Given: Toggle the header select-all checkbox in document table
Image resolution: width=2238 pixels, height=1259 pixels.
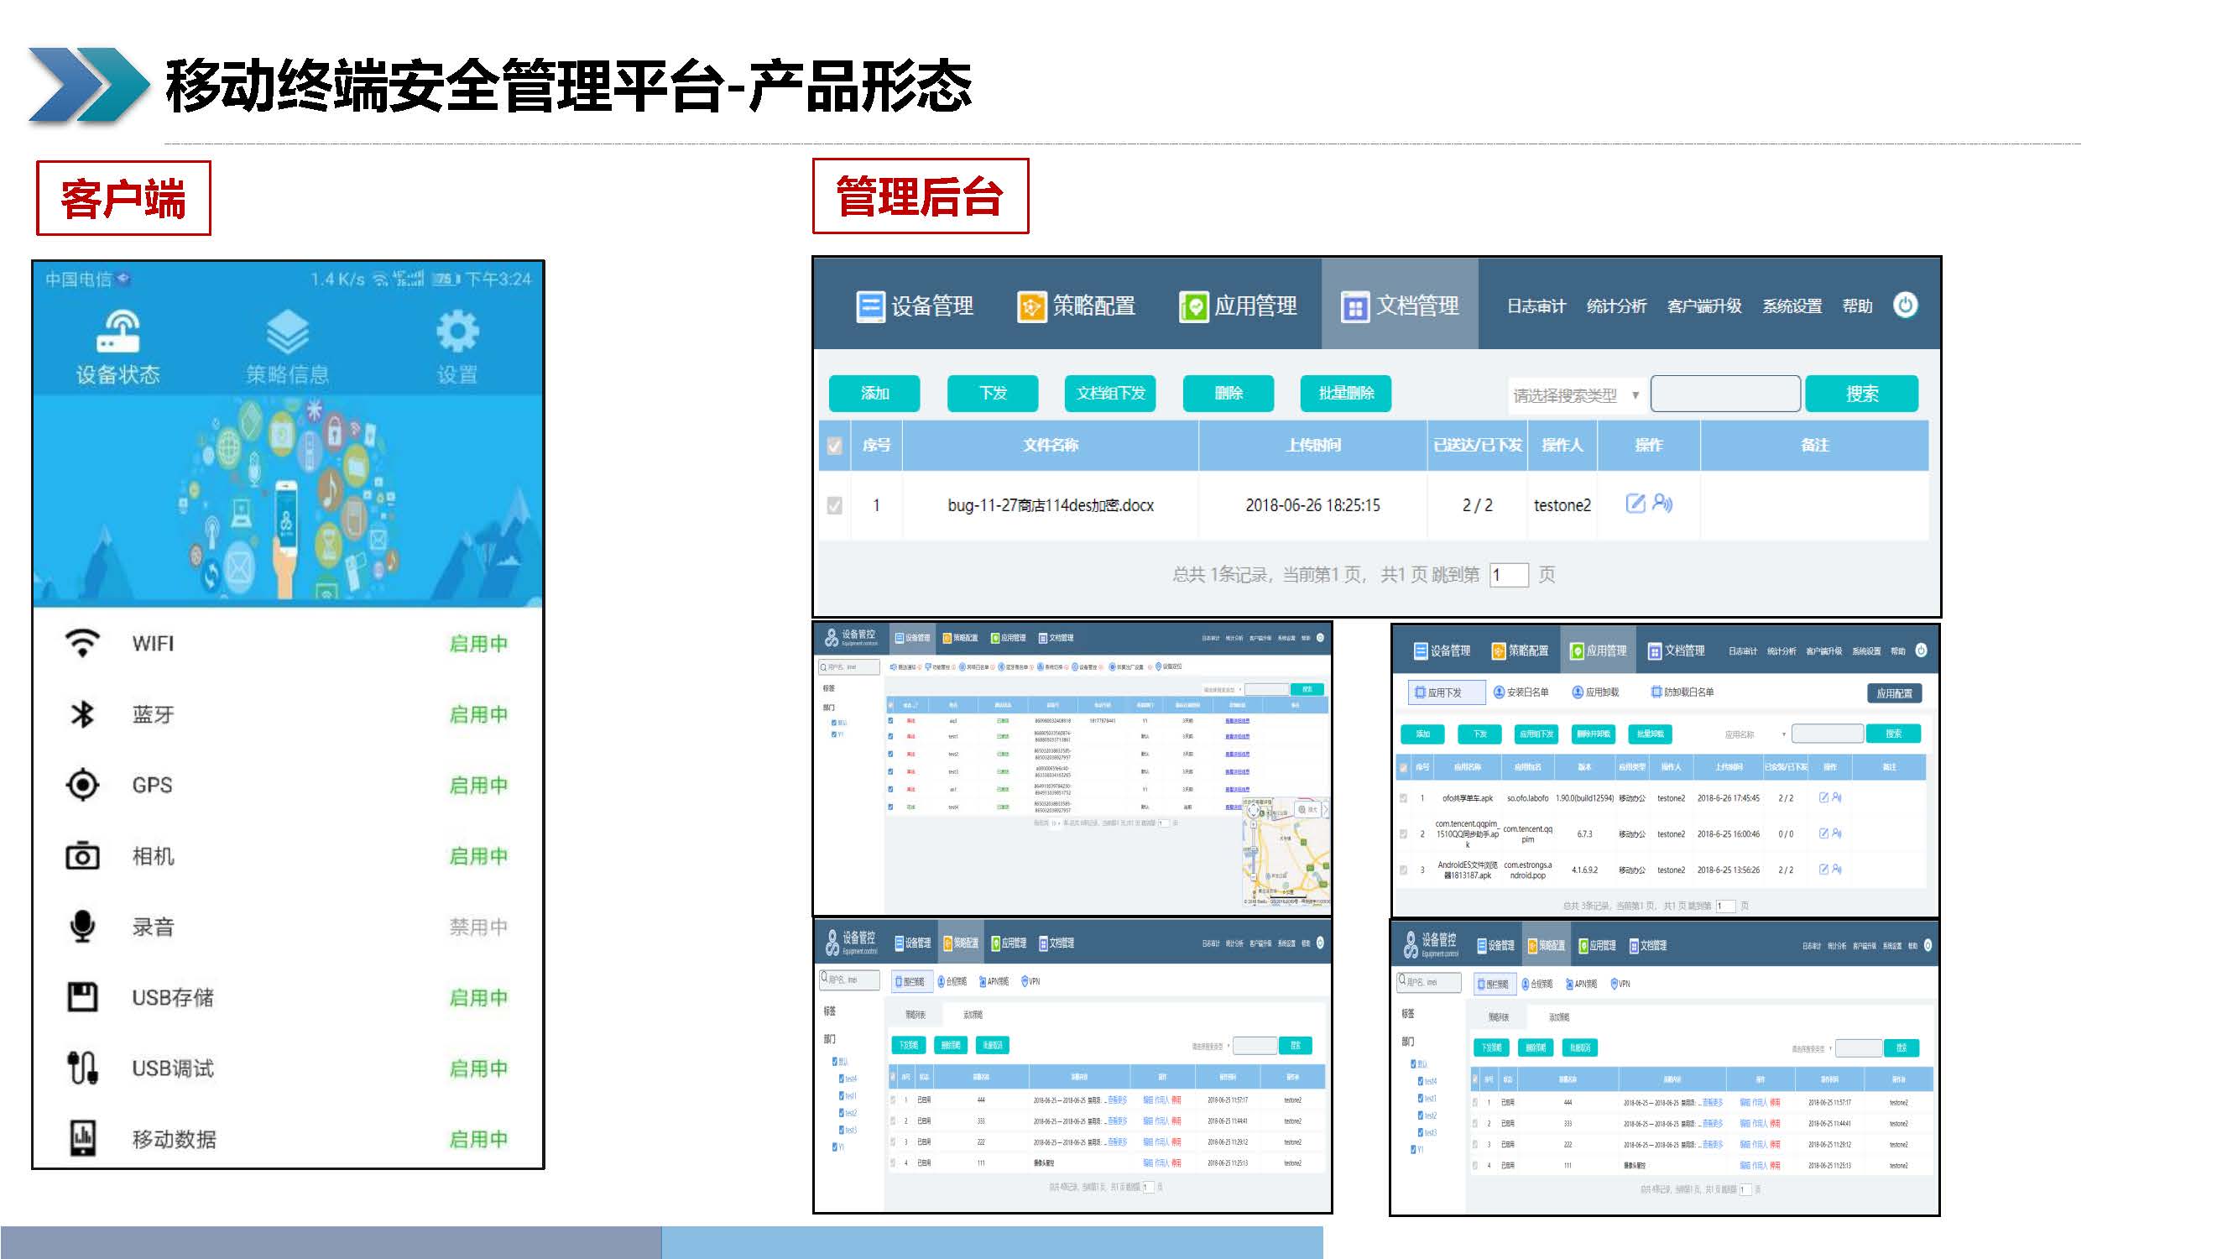Looking at the screenshot, I should pos(834,446).
